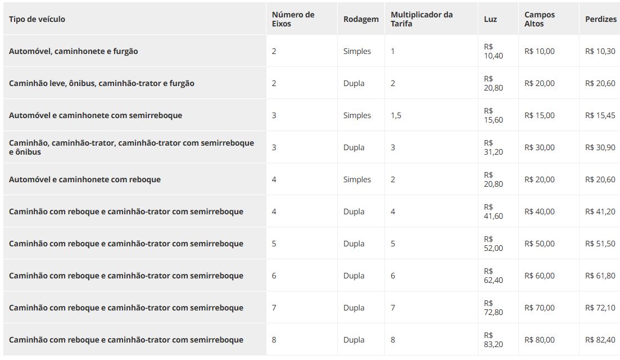Click the eight-axle 'Caminhão com reboque' row label
Screen dimensions: 620x360
(126, 339)
